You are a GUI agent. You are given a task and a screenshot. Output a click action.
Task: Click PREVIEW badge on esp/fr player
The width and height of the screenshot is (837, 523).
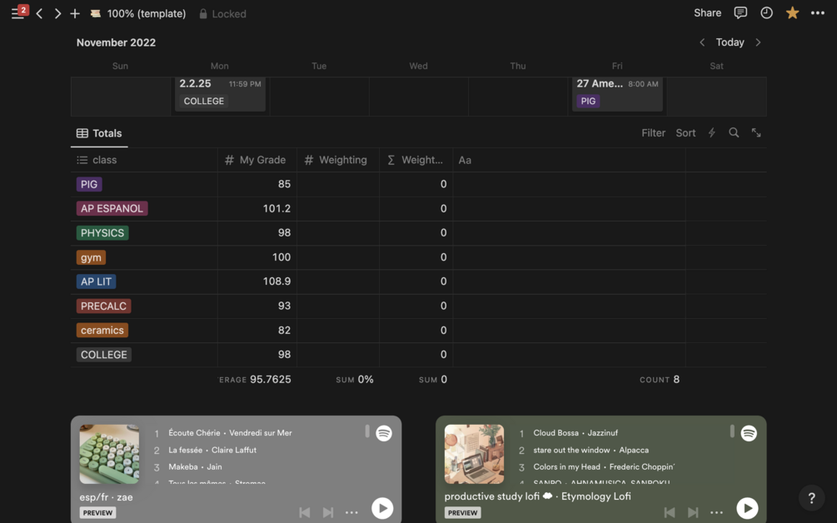coord(97,513)
